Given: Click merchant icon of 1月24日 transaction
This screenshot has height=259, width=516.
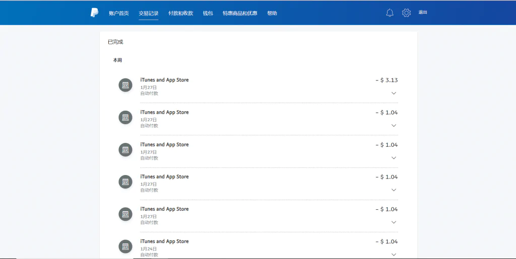Looking at the screenshot, I should 125,246.
